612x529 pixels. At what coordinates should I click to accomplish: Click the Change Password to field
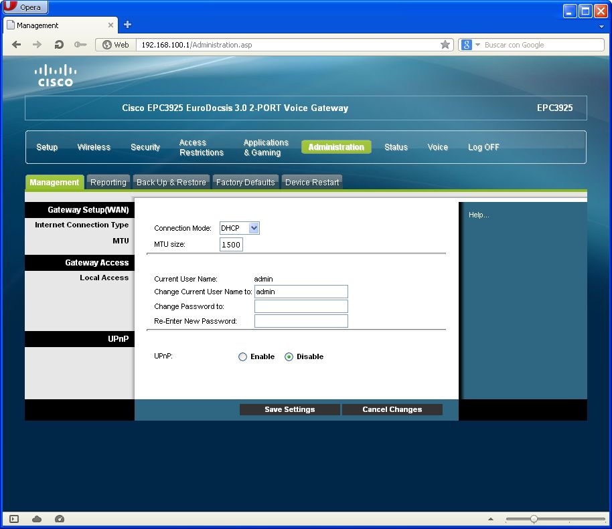301,306
